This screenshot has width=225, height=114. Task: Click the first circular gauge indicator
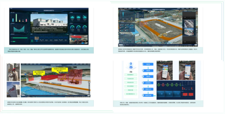[72, 27]
